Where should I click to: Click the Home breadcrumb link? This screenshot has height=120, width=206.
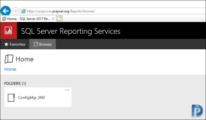tap(10, 69)
